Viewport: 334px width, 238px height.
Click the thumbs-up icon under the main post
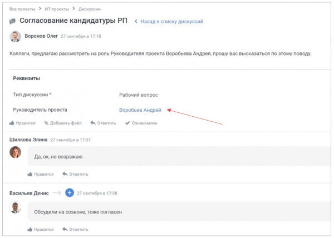[12, 123]
